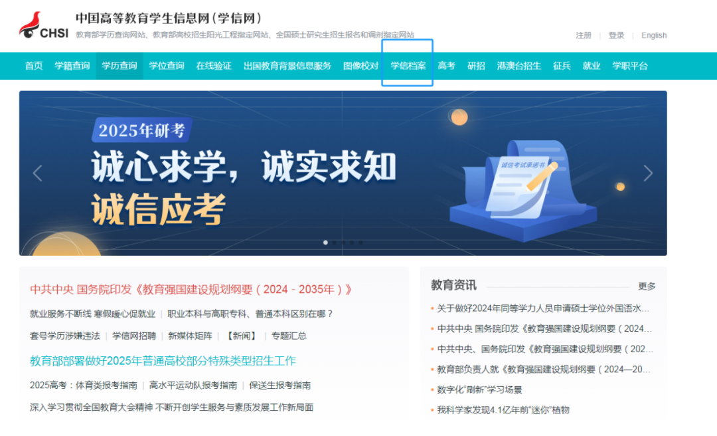Screen dimensions: 717x436
Task: Click the 注册 register link
Action: 584,35
